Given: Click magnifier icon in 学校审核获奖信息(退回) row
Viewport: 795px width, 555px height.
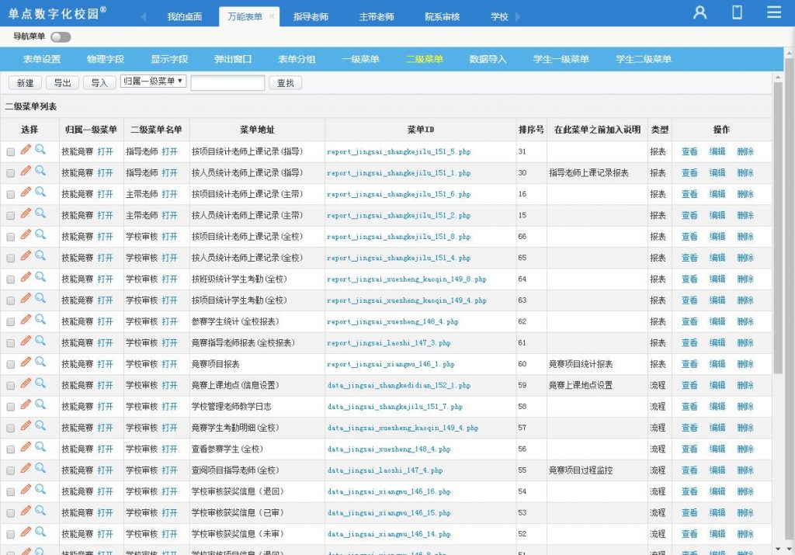Looking at the screenshot, I should [x=40, y=490].
